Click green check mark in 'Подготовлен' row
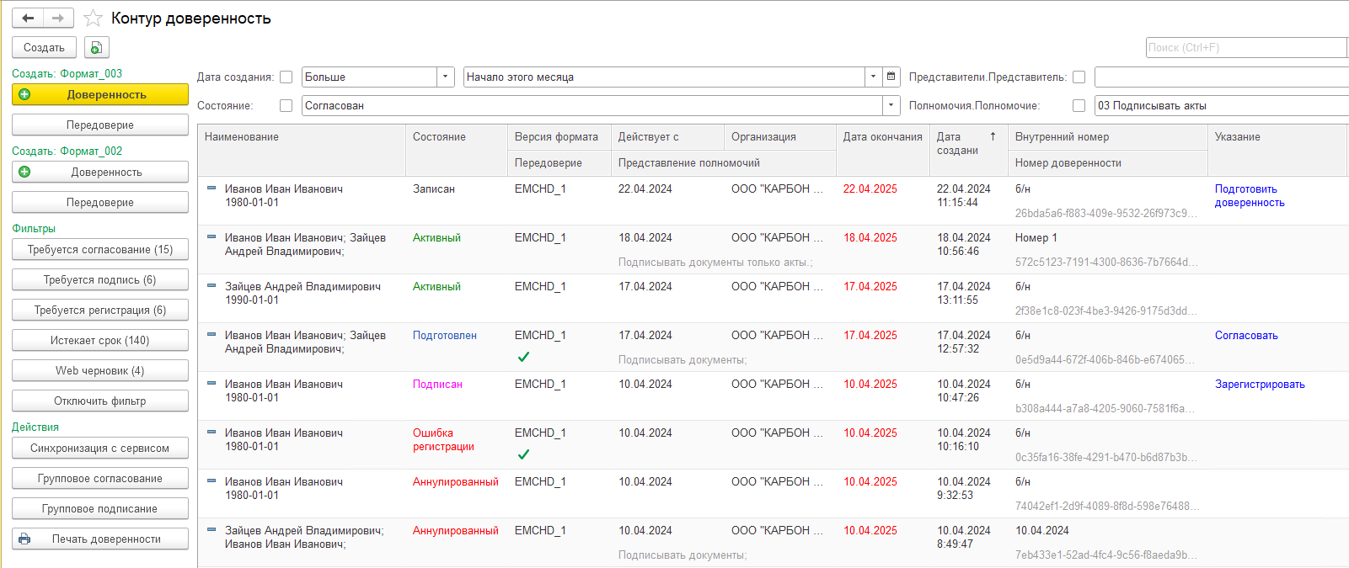Screen dimensions: 1349x568 point(523,357)
